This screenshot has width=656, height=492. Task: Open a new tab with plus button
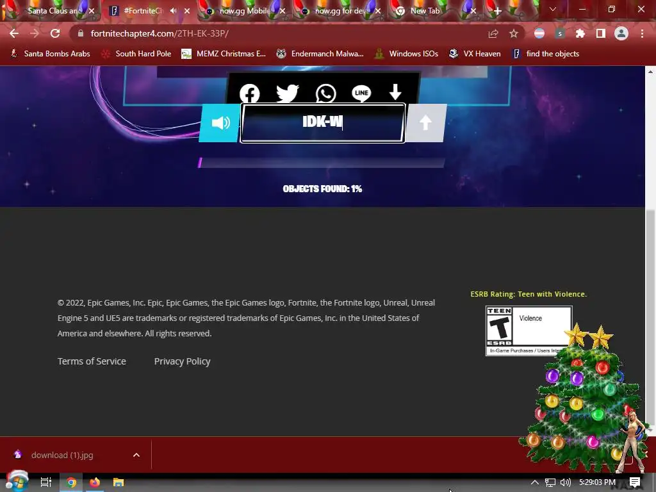click(x=497, y=12)
